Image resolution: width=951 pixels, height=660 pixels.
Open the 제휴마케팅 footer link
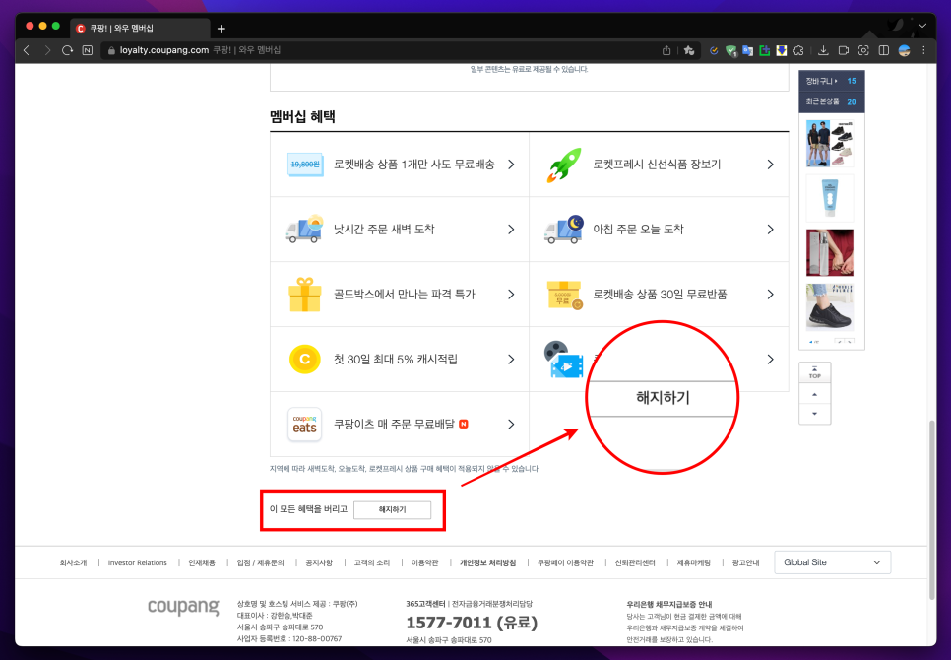(694, 562)
